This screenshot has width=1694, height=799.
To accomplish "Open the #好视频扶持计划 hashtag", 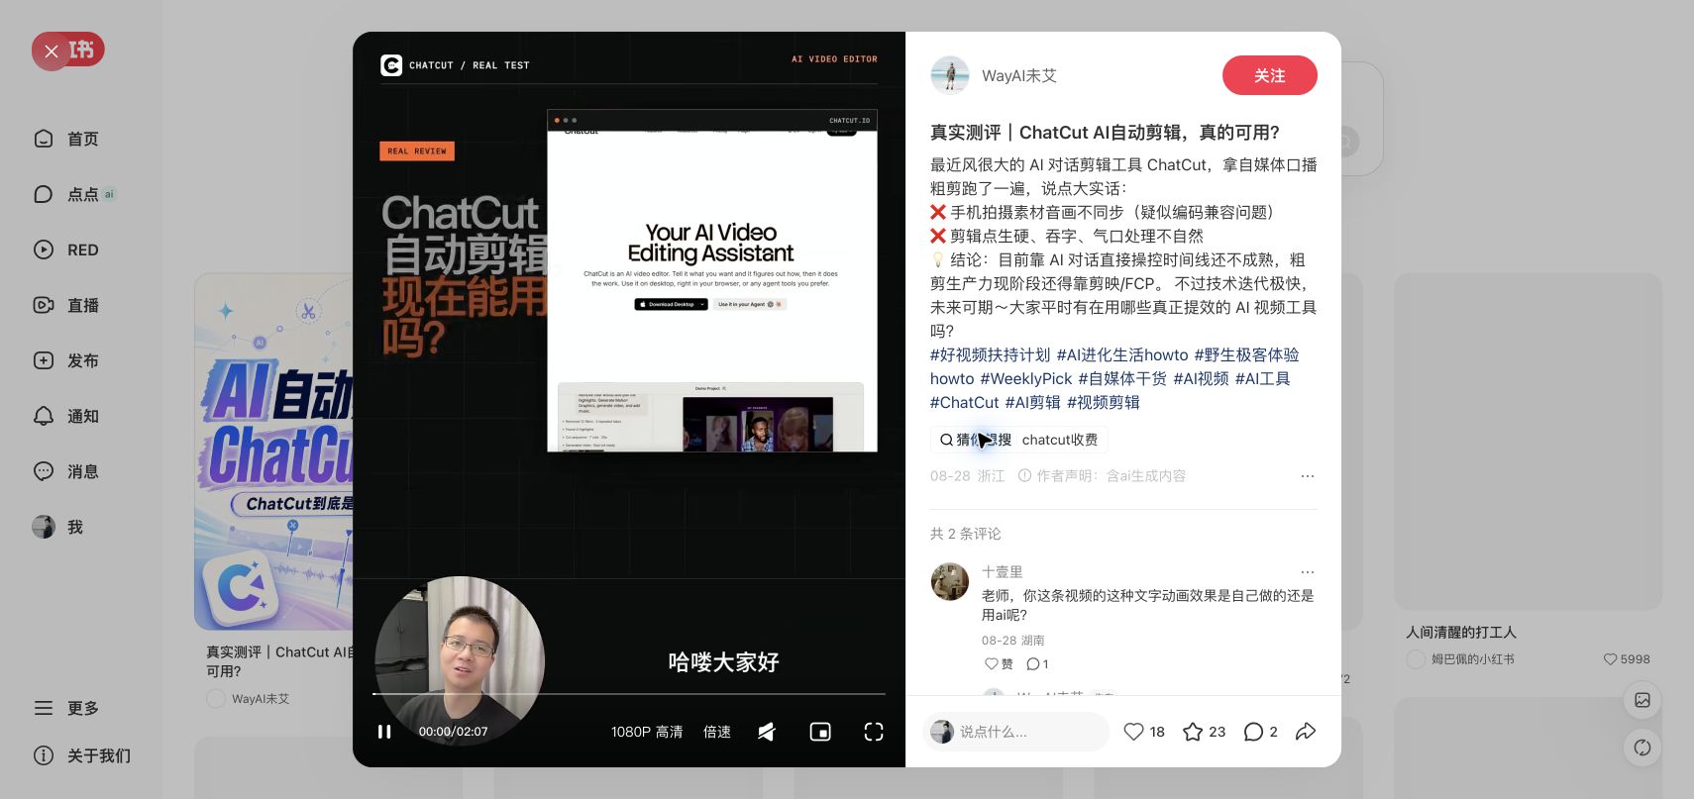I will click(x=990, y=354).
